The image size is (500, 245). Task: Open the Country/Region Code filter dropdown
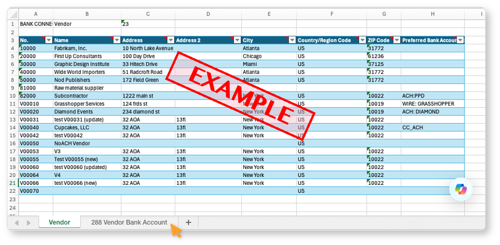(x=363, y=40)
